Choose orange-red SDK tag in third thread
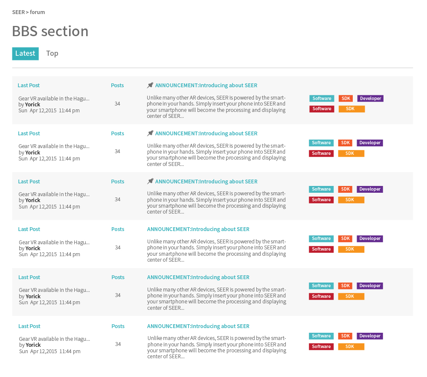 [345, 189]
